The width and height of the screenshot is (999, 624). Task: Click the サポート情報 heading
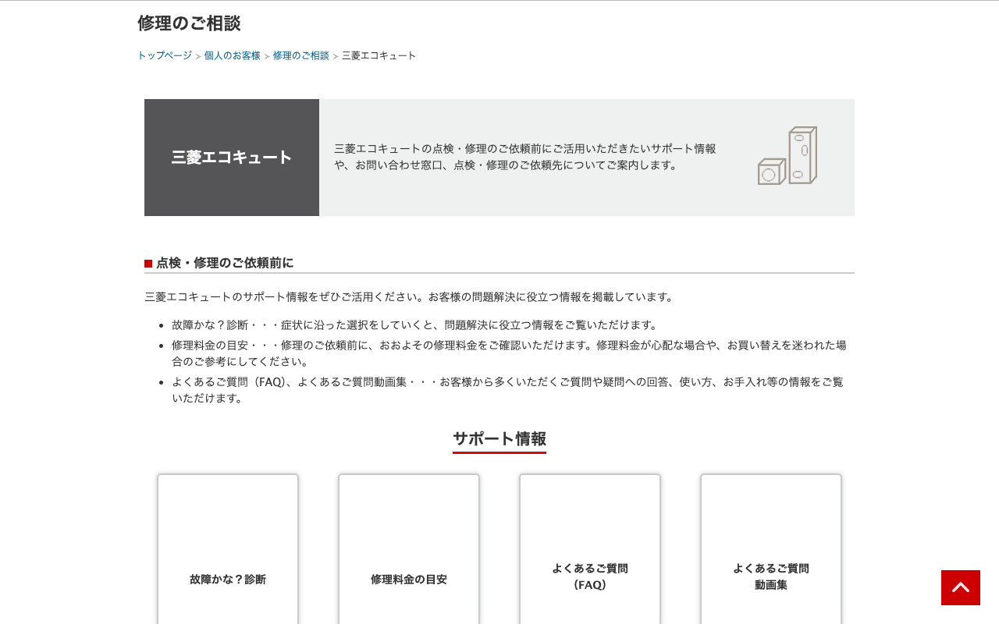[499, 438]
